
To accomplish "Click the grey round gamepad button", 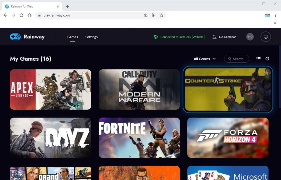I will click(x=250, y=37).
